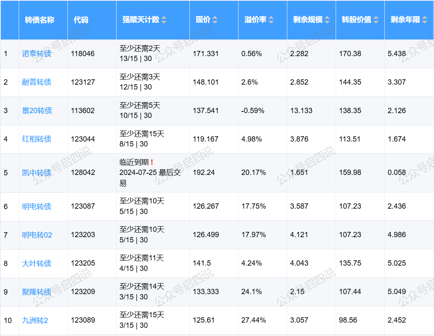Click the 转债名称 column header
Screen dimensions: 434x336
(x=39, y=20)
